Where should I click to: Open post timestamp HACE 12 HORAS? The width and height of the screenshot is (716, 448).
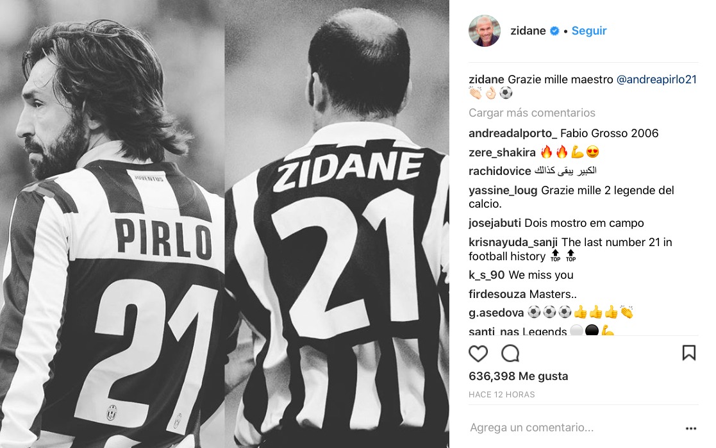[x=502, y=395]
